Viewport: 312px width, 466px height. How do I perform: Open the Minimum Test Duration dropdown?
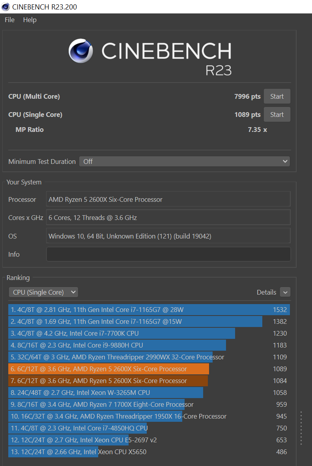click(184, 162)
